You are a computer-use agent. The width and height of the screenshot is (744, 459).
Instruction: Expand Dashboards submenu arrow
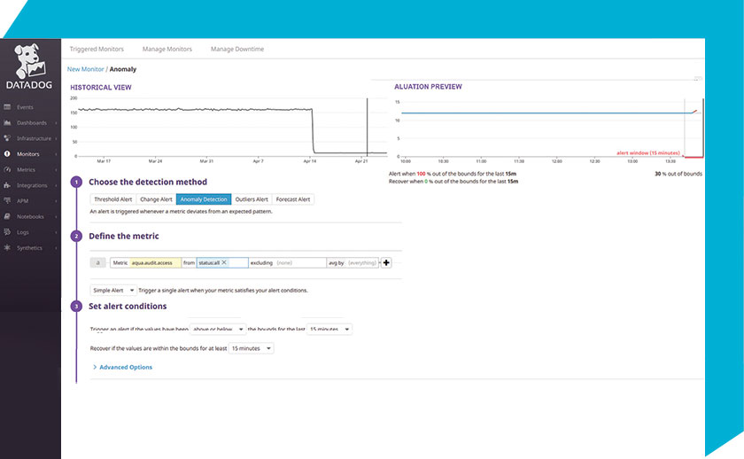point(56,123)
